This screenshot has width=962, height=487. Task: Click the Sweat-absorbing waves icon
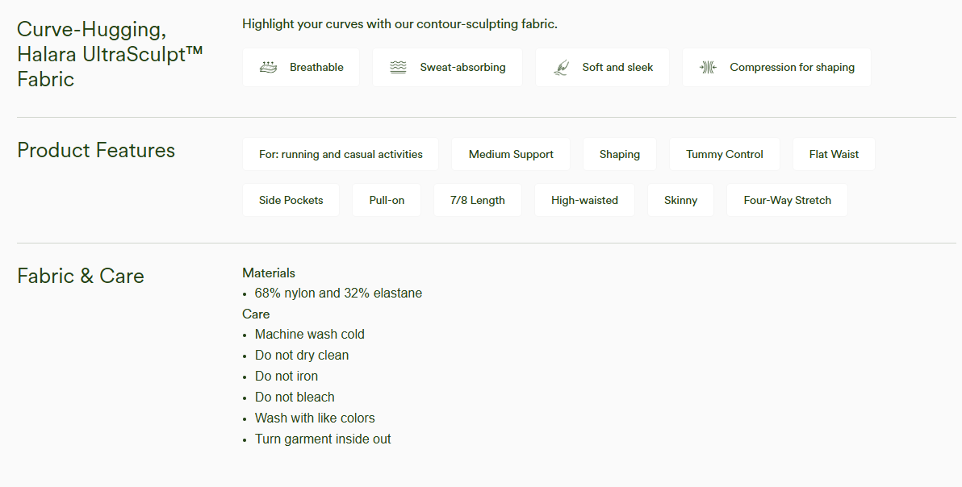(x=398, y=68)
